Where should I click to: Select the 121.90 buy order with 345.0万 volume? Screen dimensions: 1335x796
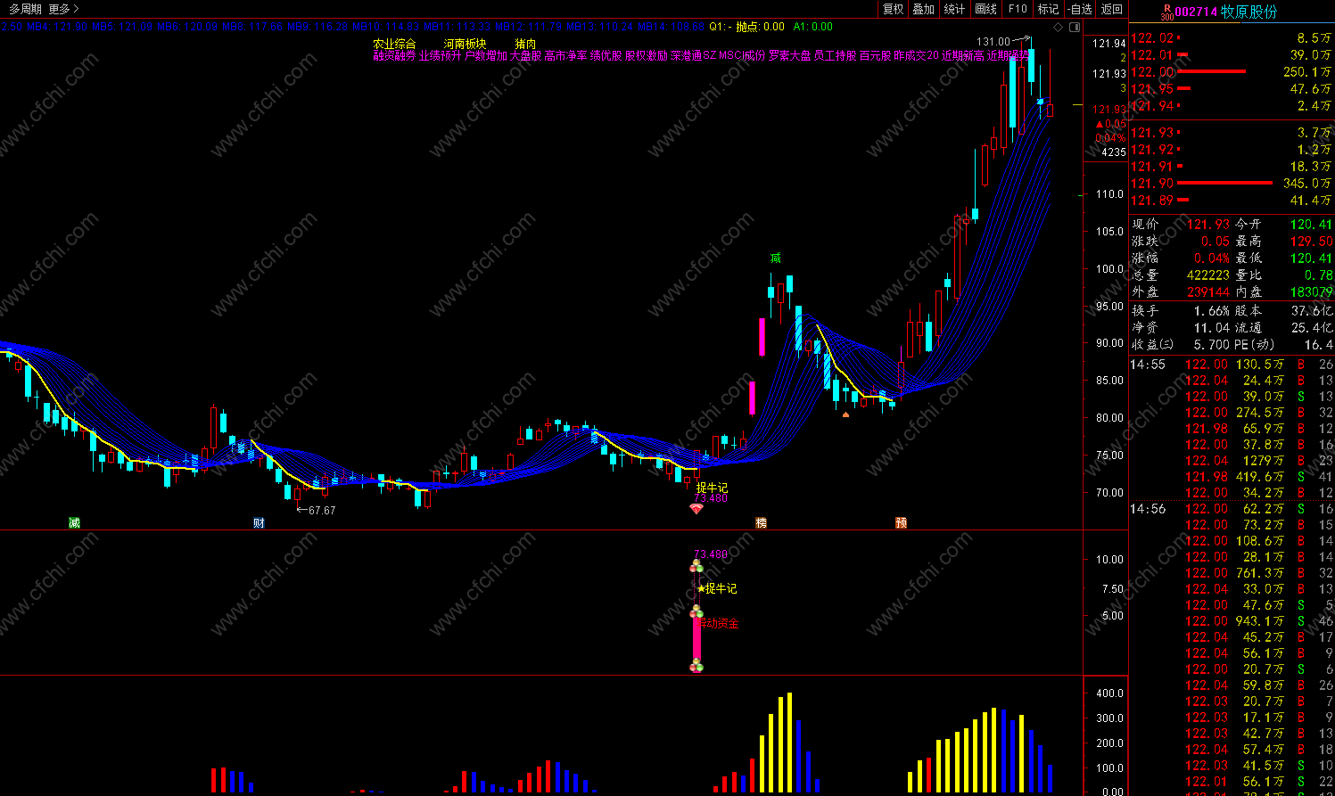(x=1232, y=184)
